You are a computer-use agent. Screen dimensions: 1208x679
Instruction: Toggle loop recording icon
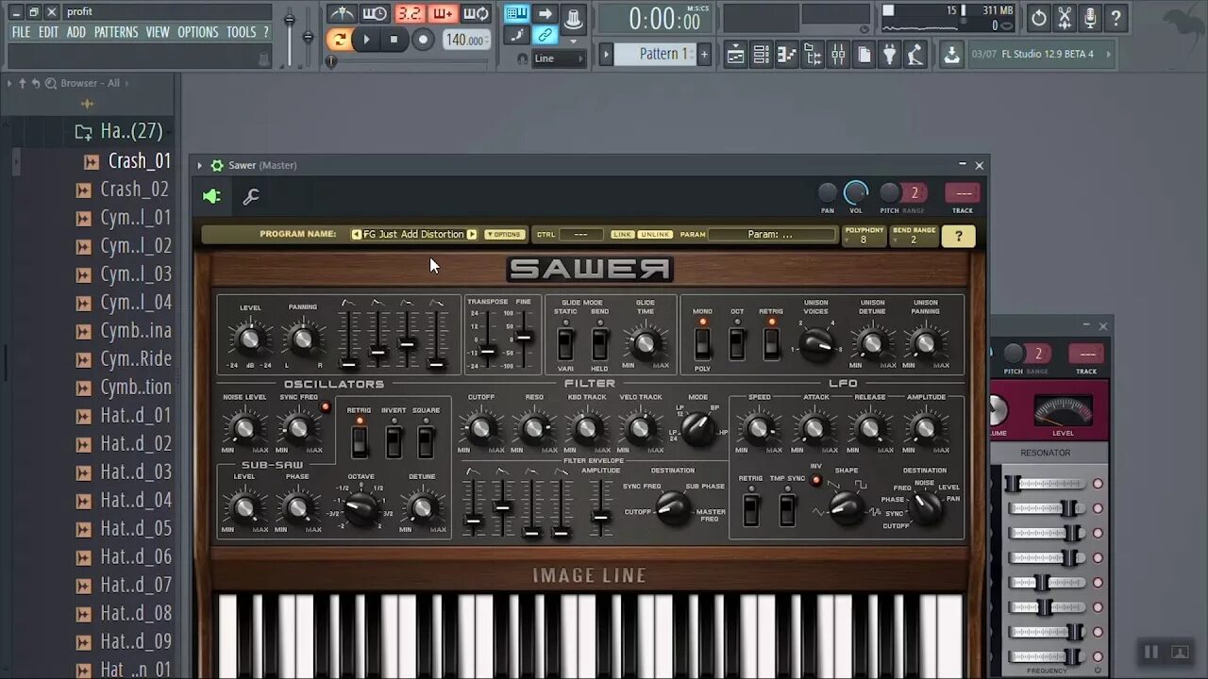coord(477,13)
